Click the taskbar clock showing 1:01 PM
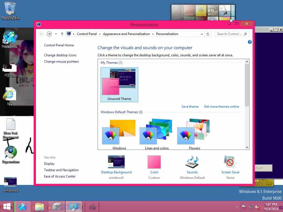Screen dimensions: 283x212 point(271,207)
